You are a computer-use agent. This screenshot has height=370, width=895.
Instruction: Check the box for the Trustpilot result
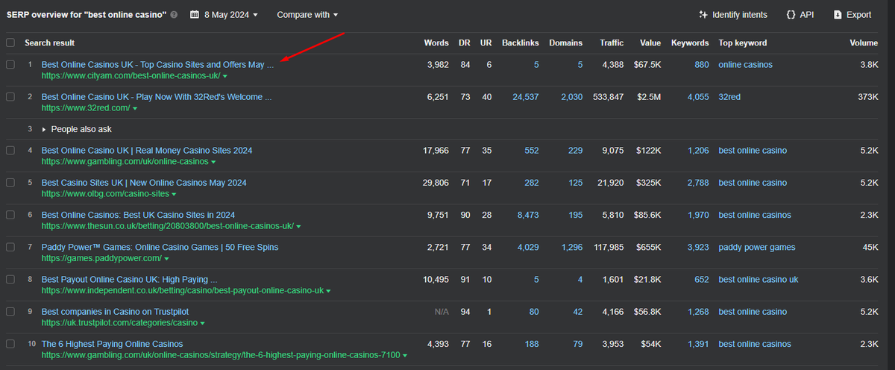(10, 312)
